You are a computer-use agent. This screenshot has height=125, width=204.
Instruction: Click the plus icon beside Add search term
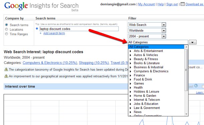[x=41, y=33]
